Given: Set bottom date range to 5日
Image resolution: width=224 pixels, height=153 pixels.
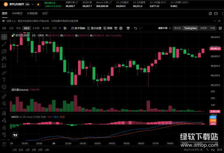Looking at the screenshot, I should pyautogui.click(x=21, y=150).
